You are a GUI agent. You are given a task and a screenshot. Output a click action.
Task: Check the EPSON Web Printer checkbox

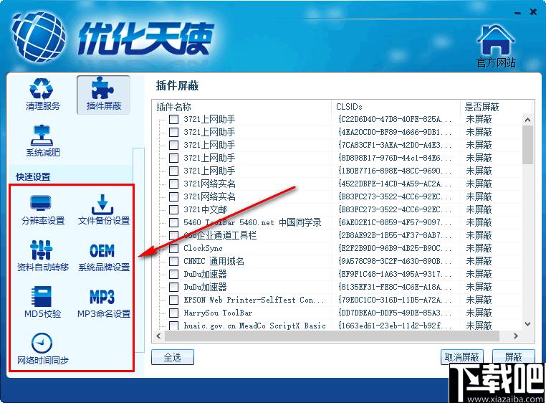click(173, 300)
